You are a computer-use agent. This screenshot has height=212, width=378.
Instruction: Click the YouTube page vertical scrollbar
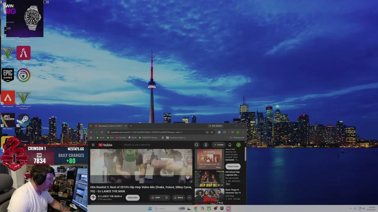click(245, 154)
